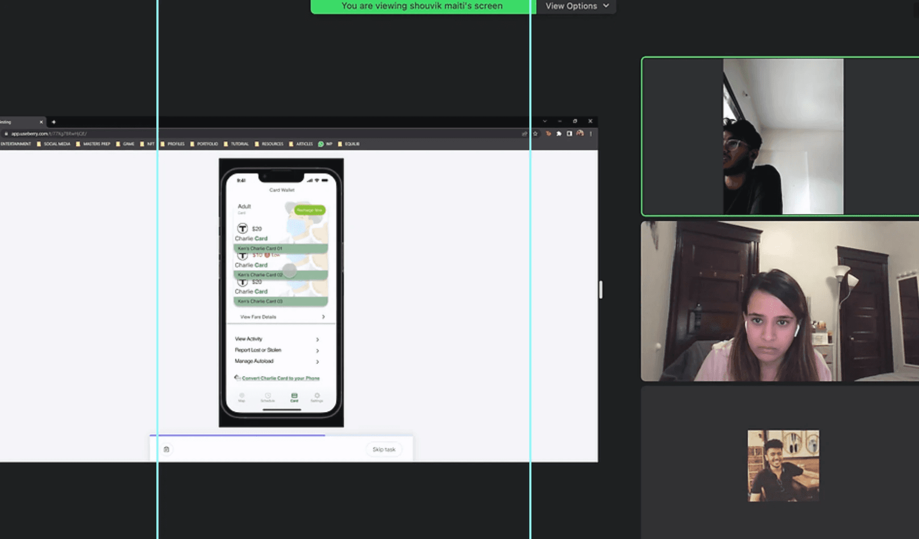
Task: Open the View Options dropdown in Zoom
Action: (x=577, y=6)
